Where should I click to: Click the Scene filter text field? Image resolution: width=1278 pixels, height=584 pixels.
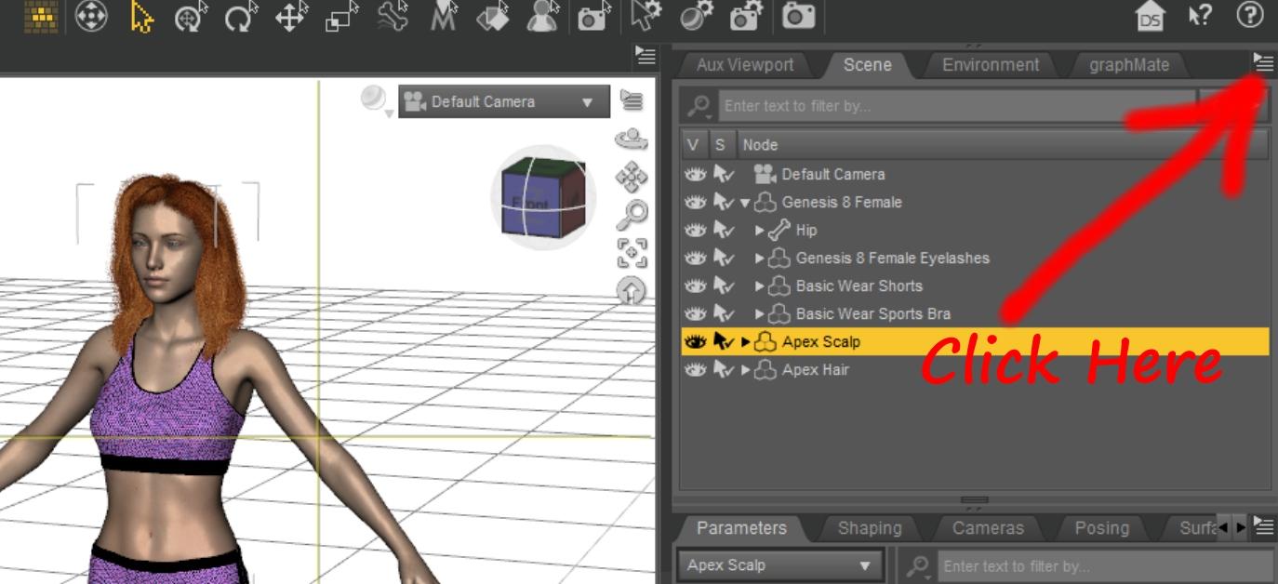[x=956, y=105]
